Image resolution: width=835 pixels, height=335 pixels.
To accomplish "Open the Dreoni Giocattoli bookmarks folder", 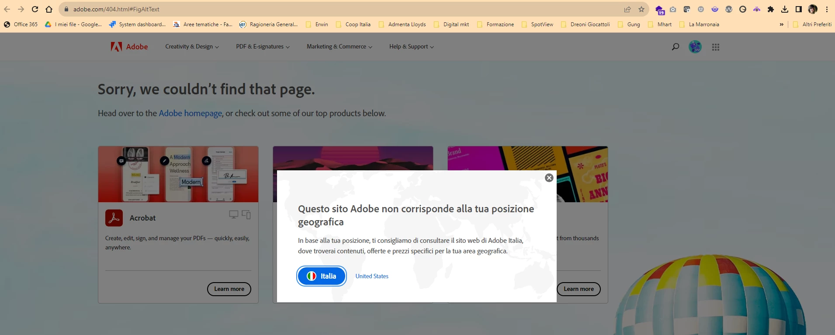I will [586, 24].
